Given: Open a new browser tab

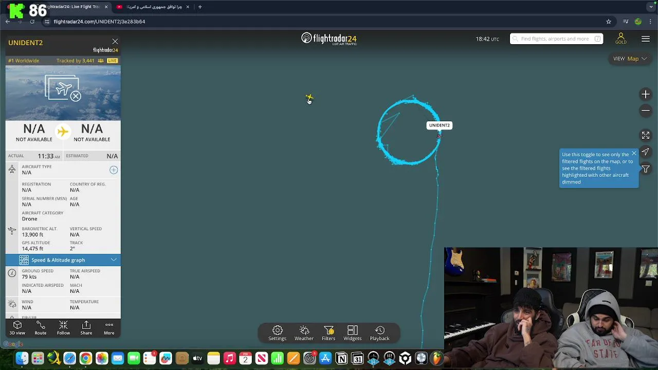Looking at the screenshot, I should pos(200,7).
